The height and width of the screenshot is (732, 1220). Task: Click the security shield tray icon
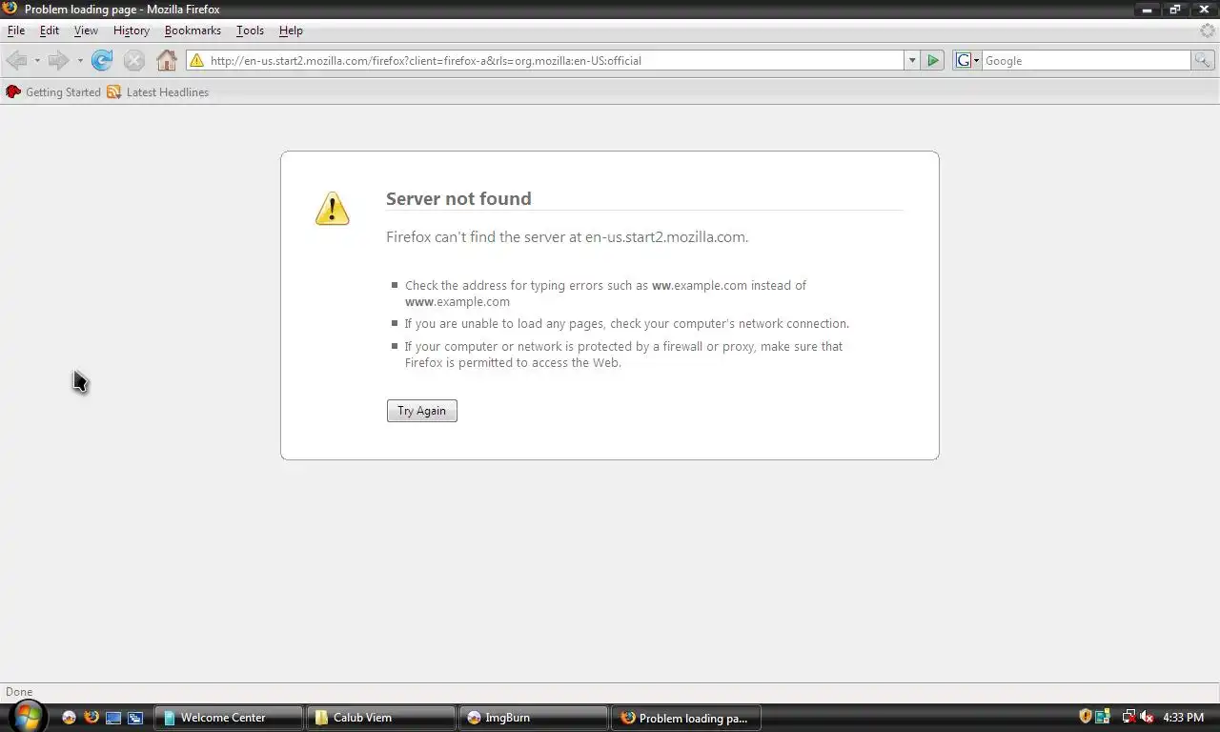coord(1085,717)
